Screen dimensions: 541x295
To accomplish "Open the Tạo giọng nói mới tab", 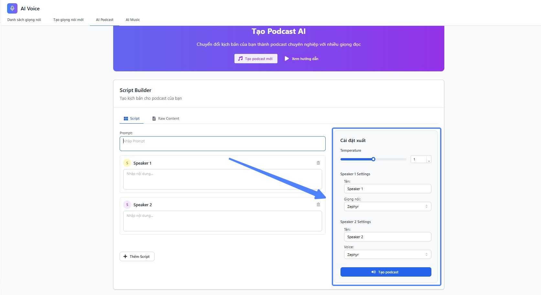I will coord(68,20).
